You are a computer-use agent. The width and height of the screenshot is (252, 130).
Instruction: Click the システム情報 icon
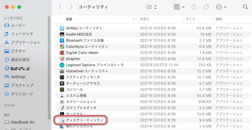(x=62, y=96)
